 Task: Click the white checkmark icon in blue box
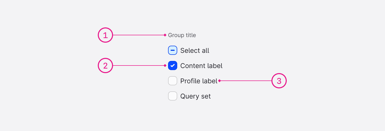tap(173, 65)
